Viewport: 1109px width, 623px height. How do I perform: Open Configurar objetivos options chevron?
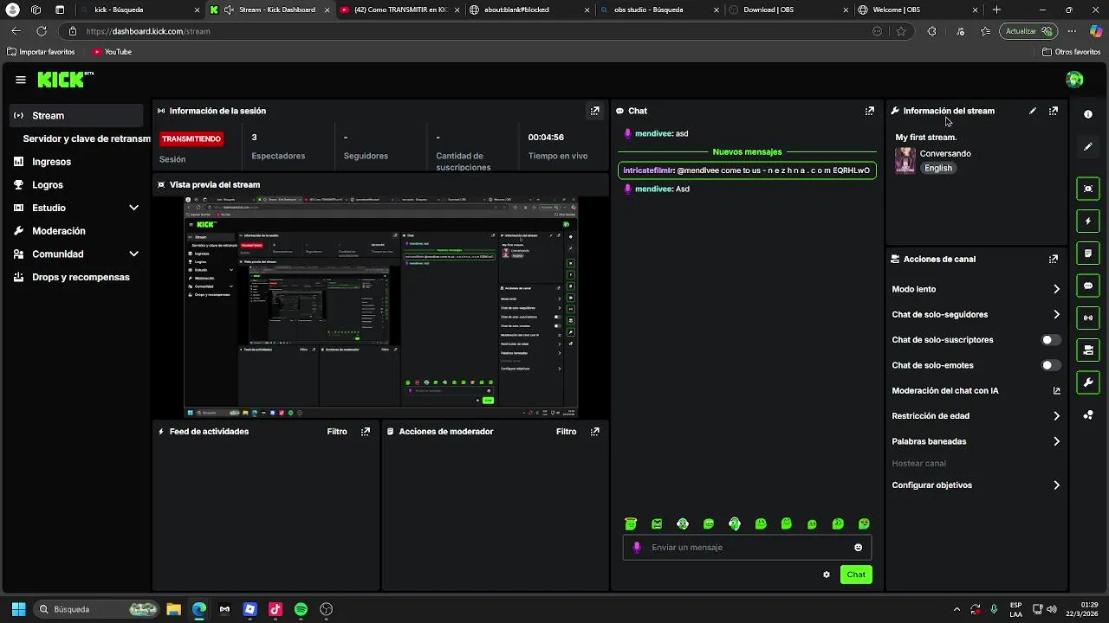click(1056, 485)
